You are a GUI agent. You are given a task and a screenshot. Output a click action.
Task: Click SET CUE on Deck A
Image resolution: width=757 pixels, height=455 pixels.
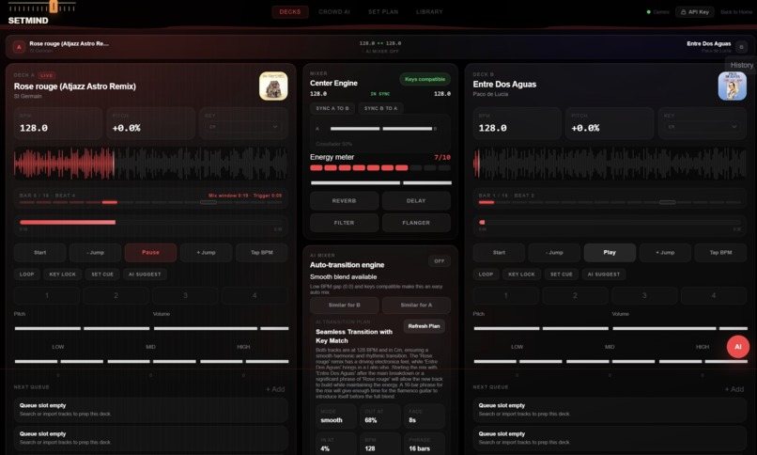(x=102, y=275)
